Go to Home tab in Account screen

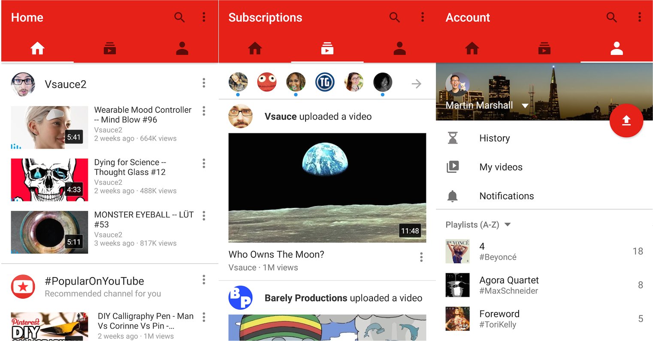click(472, 49)
